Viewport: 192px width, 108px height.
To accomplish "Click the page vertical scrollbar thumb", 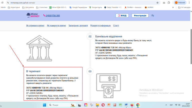I will click(191, 46).
